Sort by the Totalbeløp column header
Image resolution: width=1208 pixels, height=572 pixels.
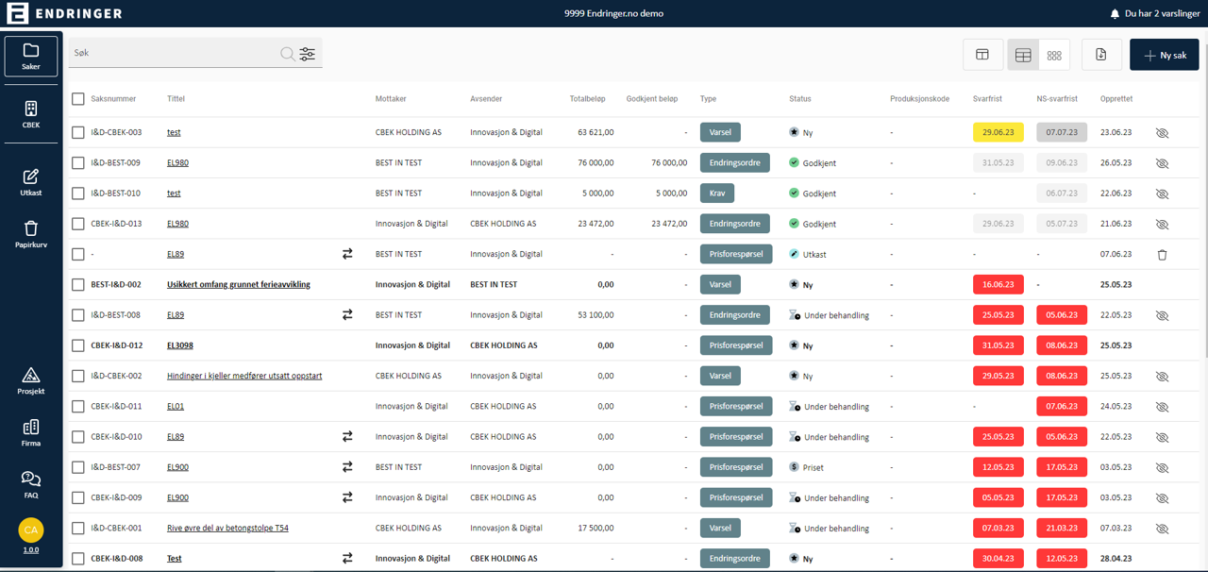point(587,99)
